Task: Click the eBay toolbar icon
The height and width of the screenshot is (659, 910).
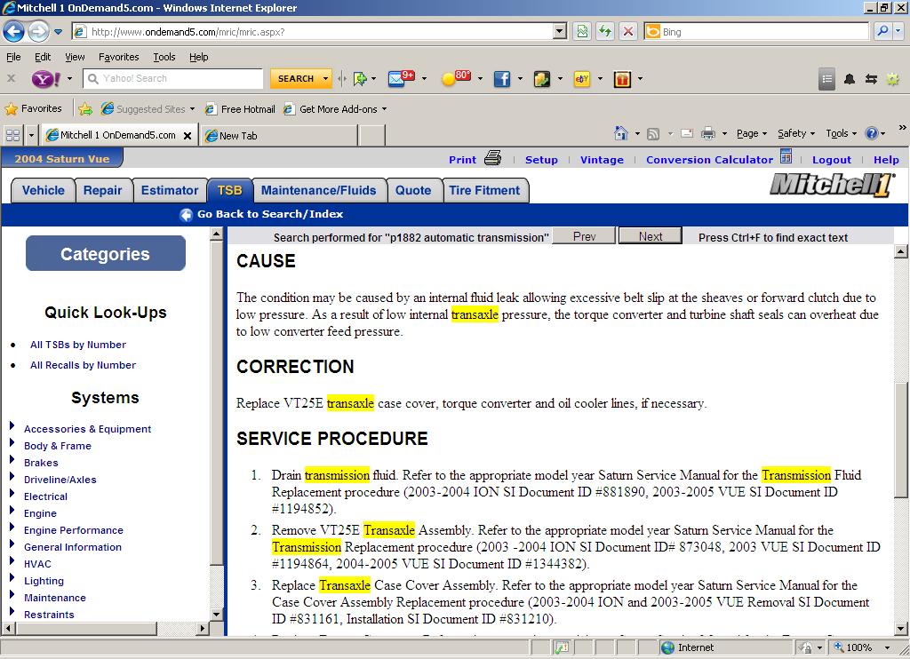Action: pos(581,79)
